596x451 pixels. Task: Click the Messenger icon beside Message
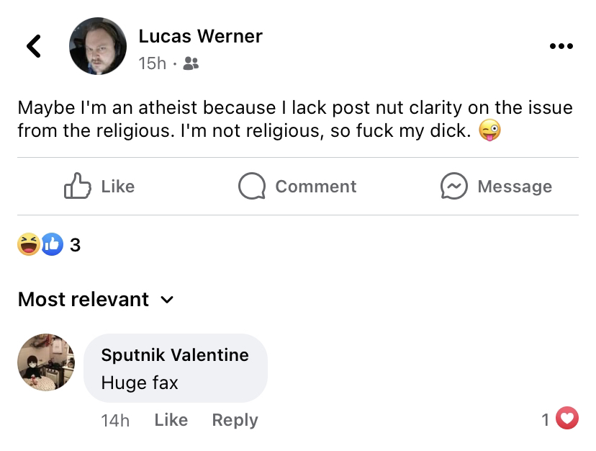[454, 186]
